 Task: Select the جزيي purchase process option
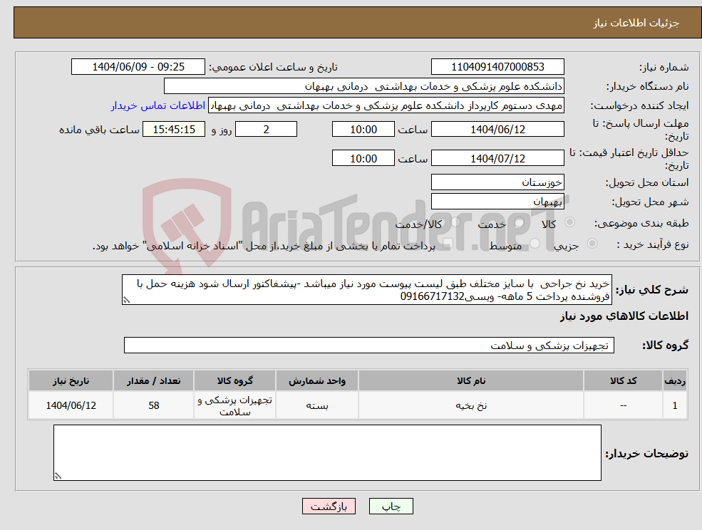(x=592, y=242)
